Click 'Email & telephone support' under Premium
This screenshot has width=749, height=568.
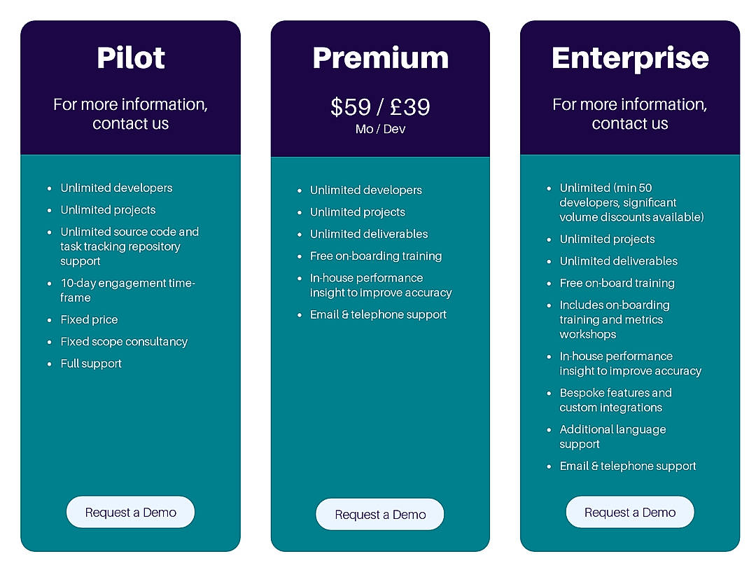[x=378, y=315]
